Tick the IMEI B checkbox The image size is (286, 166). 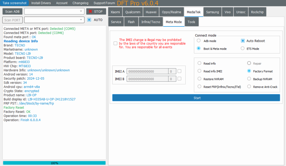180,79
